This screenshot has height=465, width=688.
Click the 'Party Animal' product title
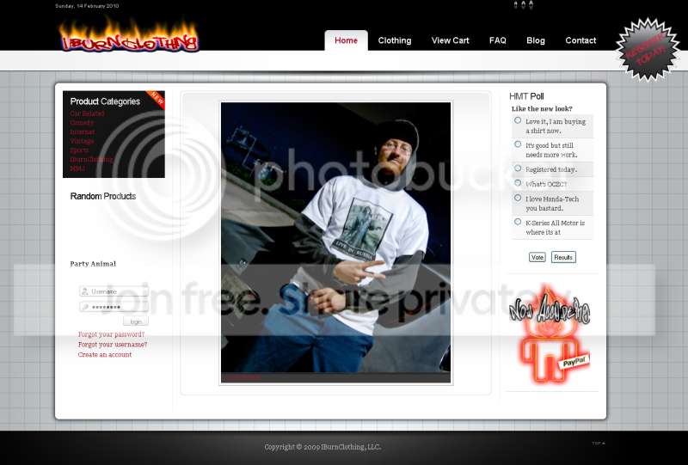pos(93,264)
